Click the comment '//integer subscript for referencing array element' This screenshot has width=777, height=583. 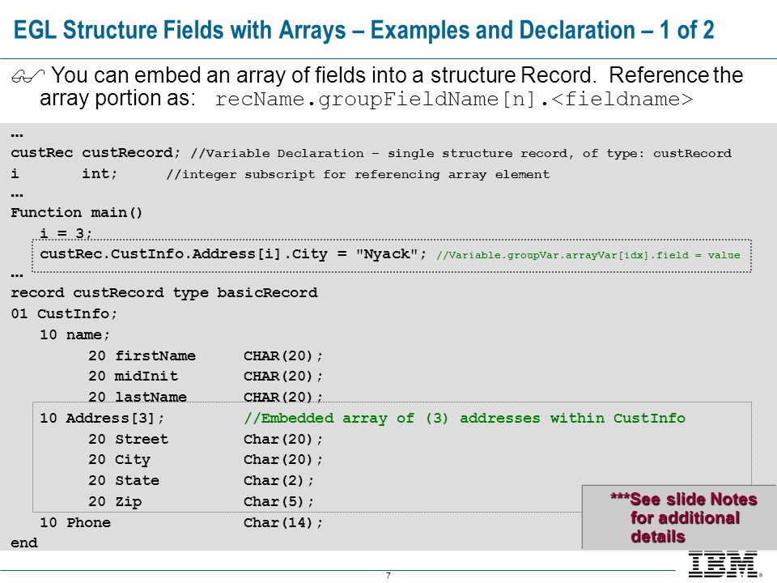click(358, 175)
